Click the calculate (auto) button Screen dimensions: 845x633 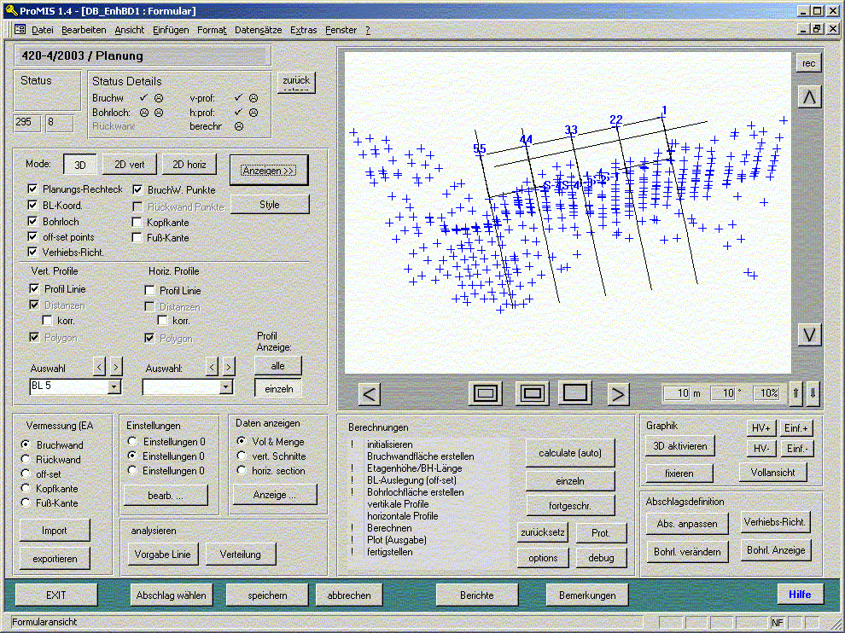[x=570, y=453]
